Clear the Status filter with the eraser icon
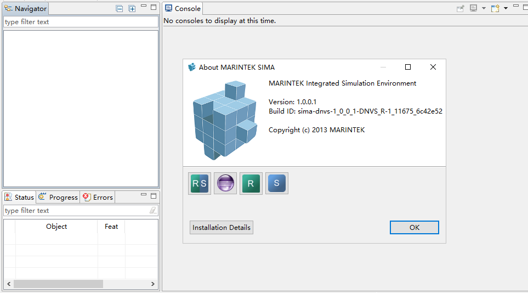This screenshot has height=293, width=528. tap(153, 210)
